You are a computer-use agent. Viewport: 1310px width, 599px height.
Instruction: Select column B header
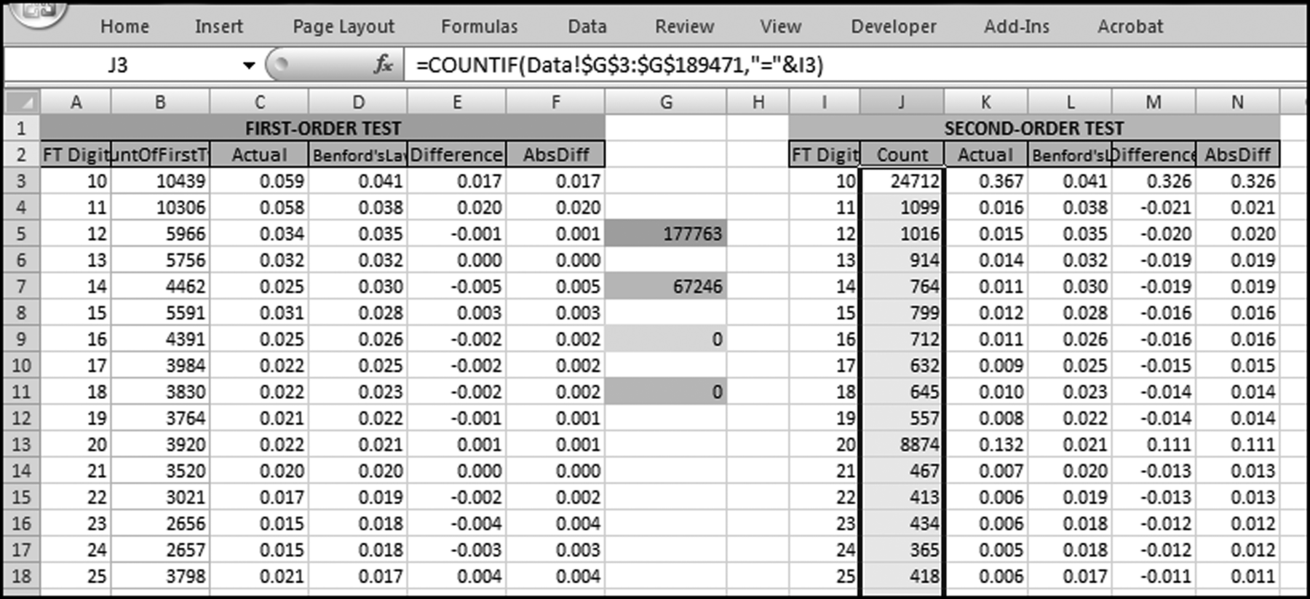tap(160, 102)
